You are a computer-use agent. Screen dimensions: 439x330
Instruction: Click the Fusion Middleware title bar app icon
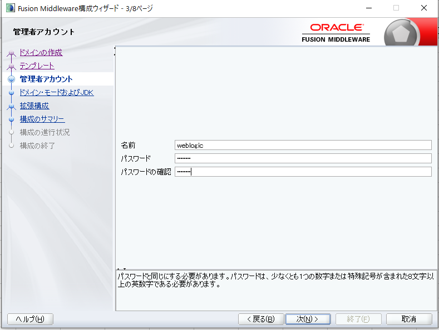pyautogui.click(x=10, y=8)
